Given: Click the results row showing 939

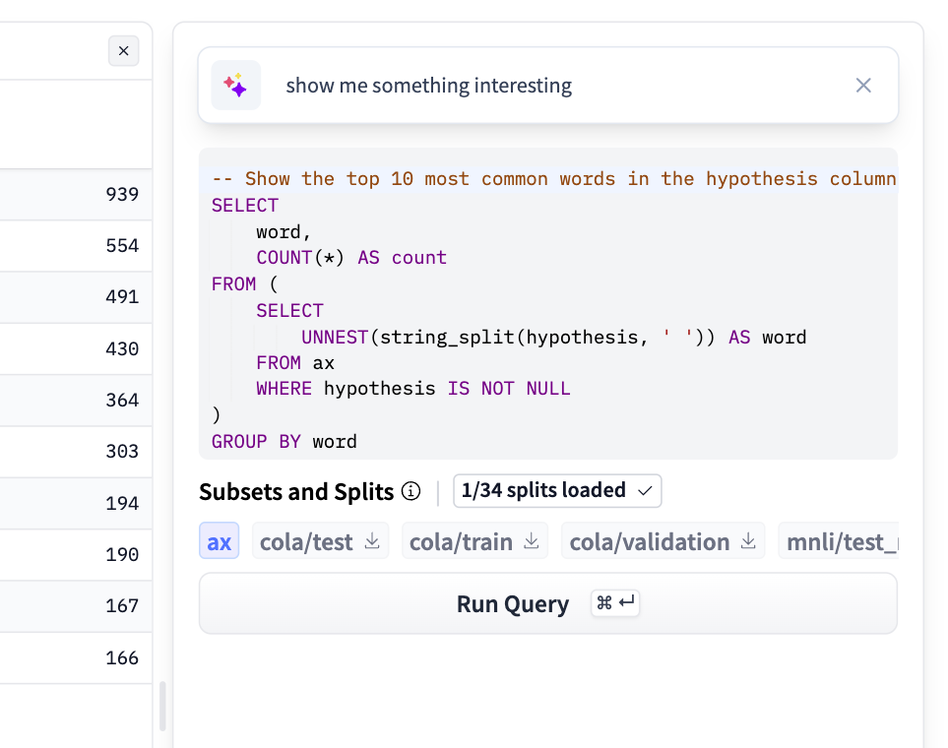Looking at the screenshot, I should click(76, 194).
